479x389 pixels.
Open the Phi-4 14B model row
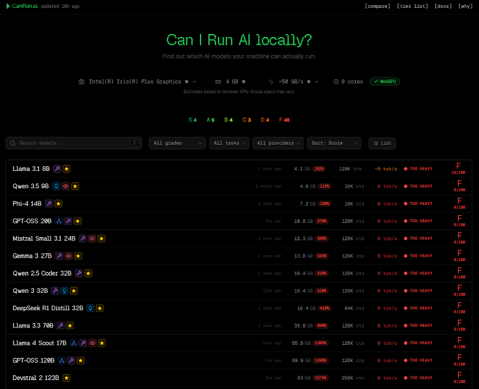pyautogui.click(x=239, y=204)
